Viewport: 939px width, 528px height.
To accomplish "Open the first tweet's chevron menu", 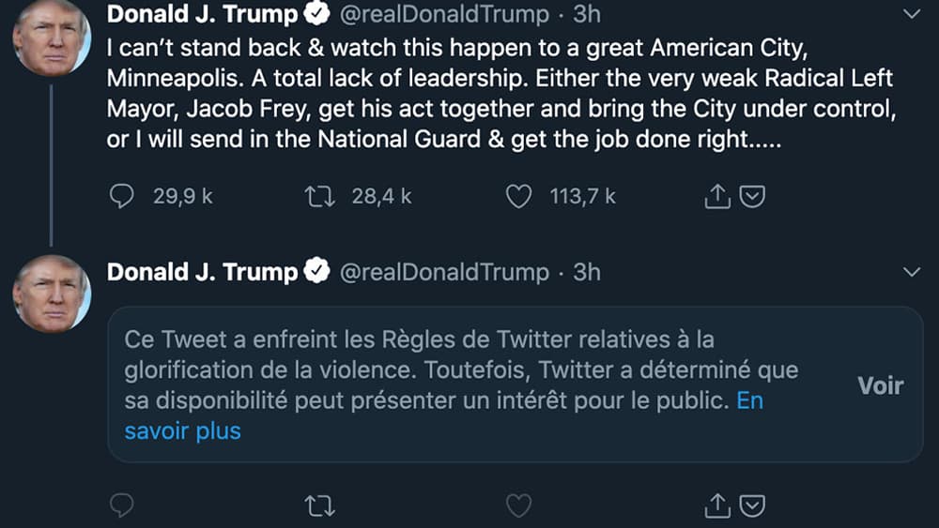I will (x=911, y=14).
